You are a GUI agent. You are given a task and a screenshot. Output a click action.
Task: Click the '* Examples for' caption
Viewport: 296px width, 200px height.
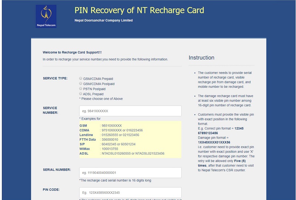(90, 119)
